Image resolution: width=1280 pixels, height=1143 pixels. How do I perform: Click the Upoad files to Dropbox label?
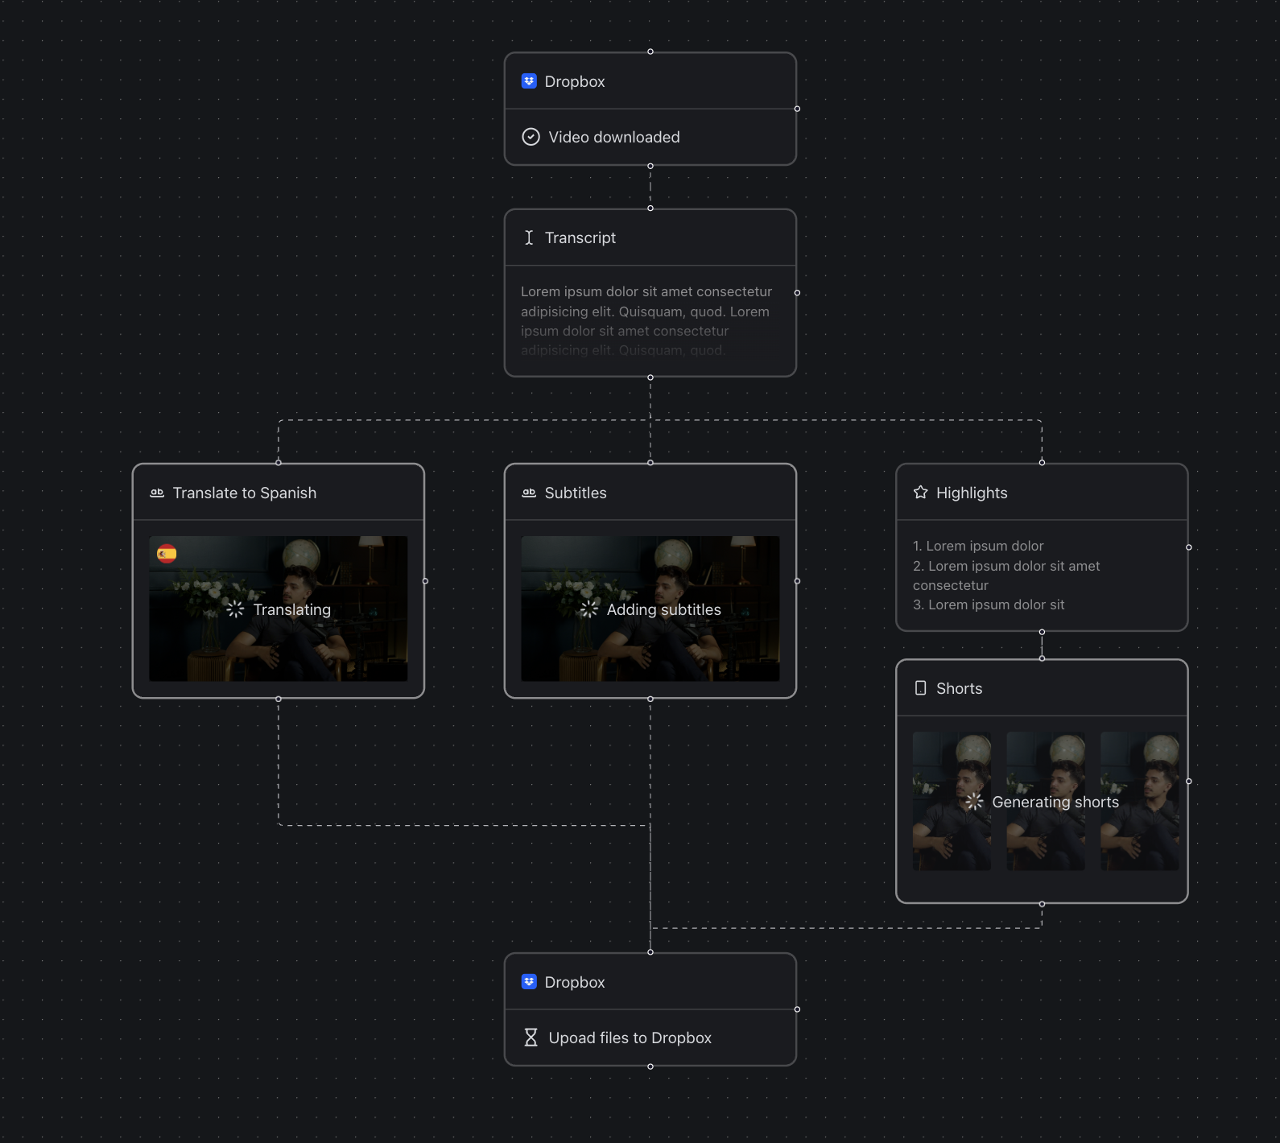click(x=630, y=1038)
